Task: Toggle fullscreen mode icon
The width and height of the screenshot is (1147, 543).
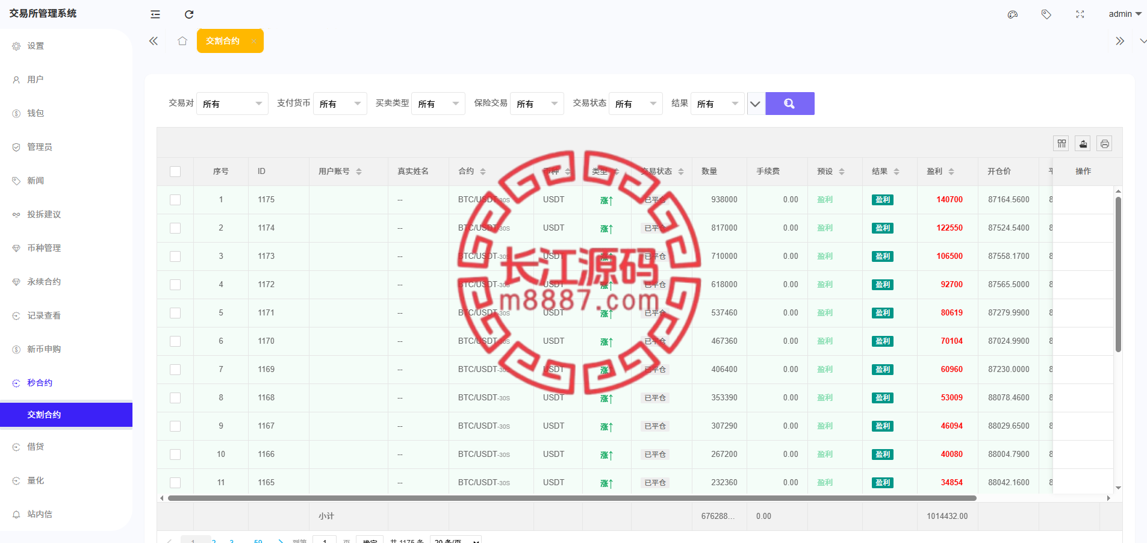Action: click(x=1080, y=14)
